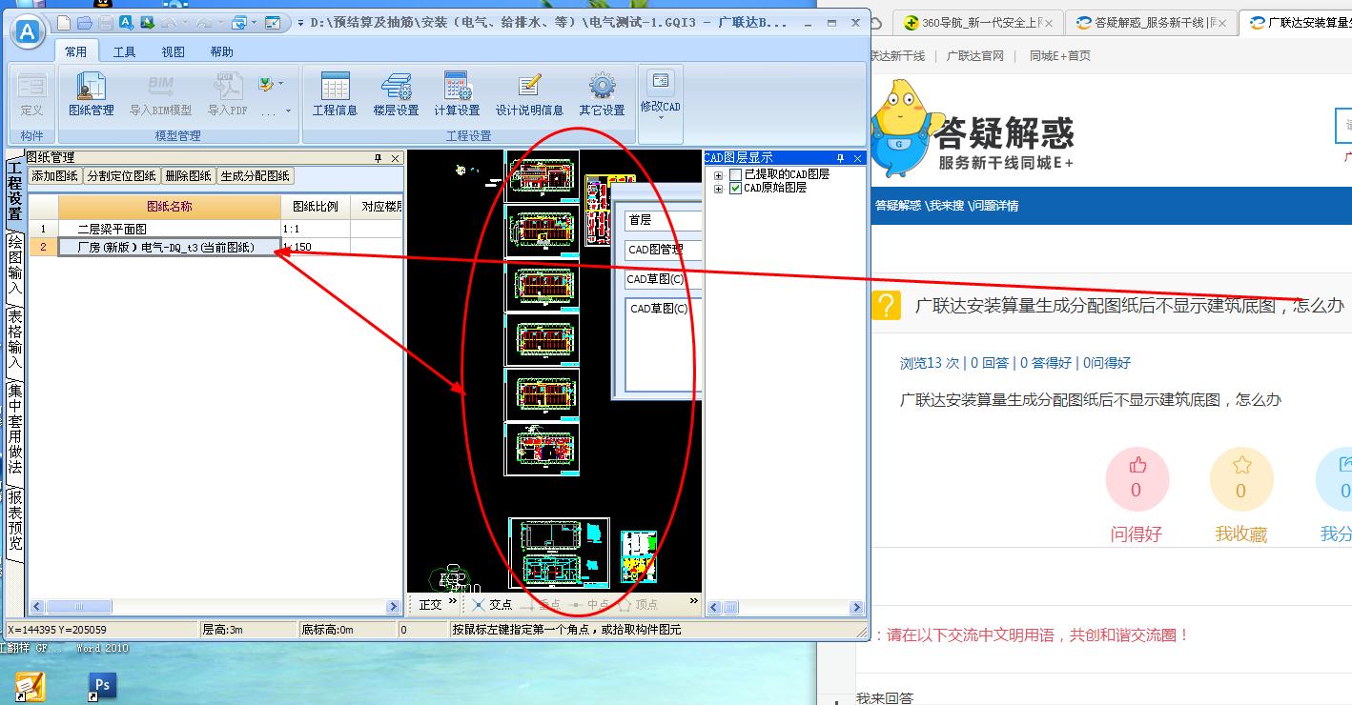Expand 已提取的CAD图层 tree node
Image resolution: width=1352 pixels, height=705 pixels.
pos(718,175)
